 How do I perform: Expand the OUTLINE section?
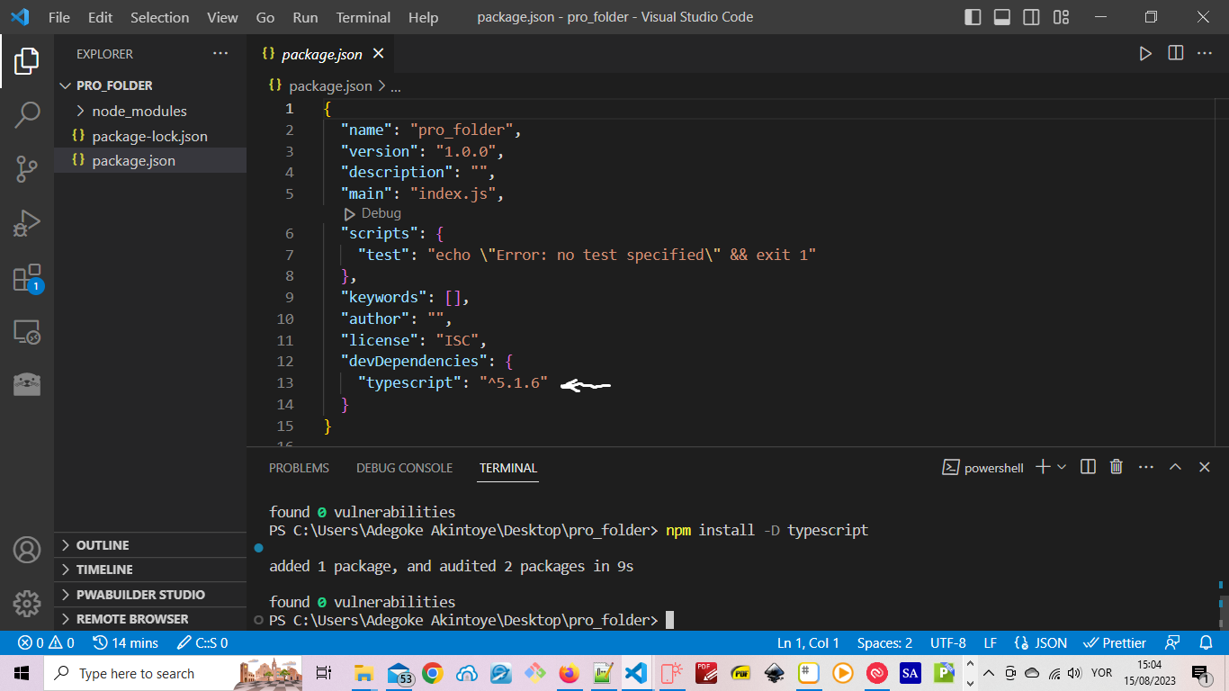(103, 545)
